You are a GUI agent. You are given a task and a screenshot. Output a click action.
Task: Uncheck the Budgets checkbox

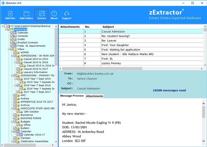[x=15, y=121]
